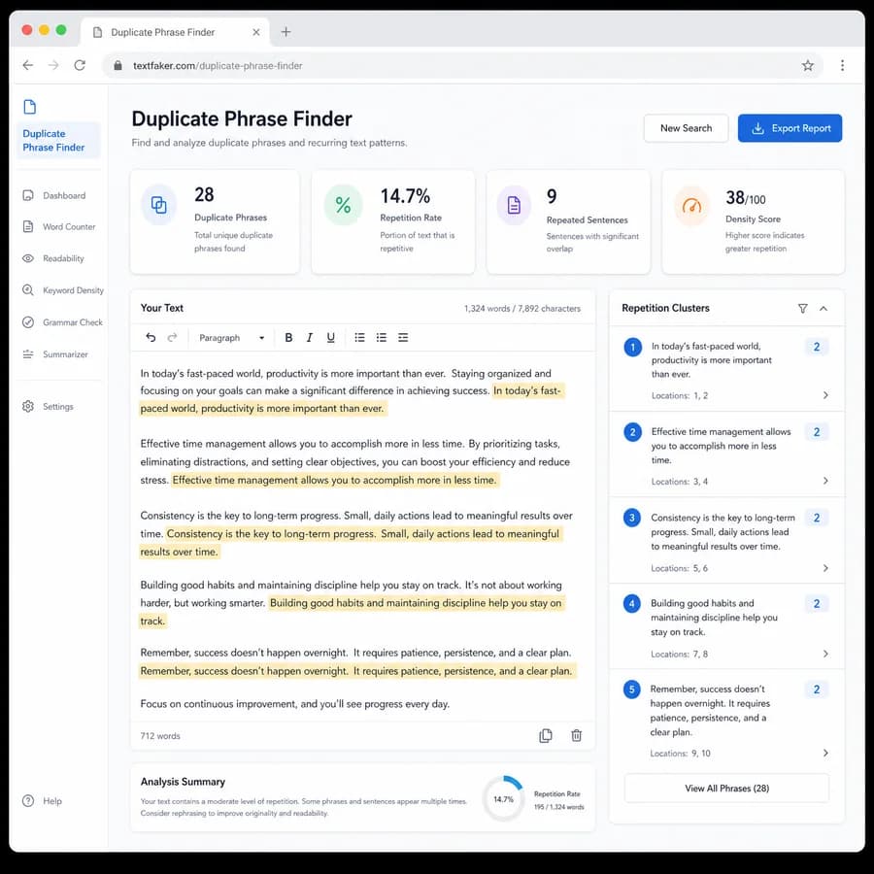Open Word Counter in the sidebar
The width and height of the screenshot is (874, 874).
tap(58, 227)
